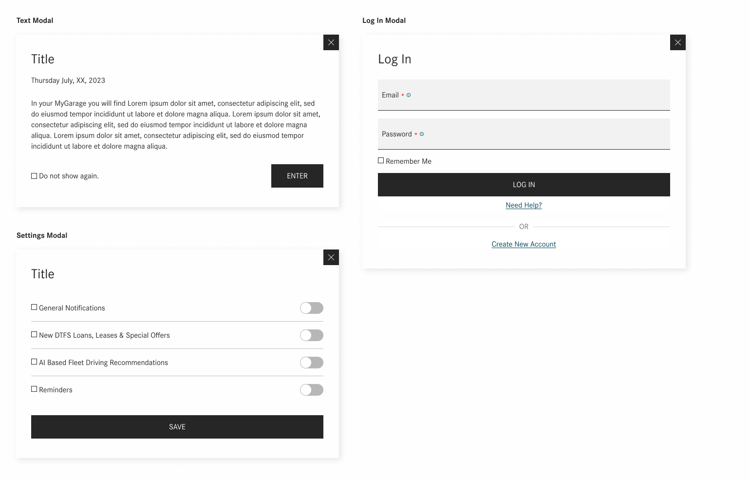750x480 pixels.
Task: Check the New DTFS Loans checkbox
Action: pyautogui.click(x=34, y=334)
